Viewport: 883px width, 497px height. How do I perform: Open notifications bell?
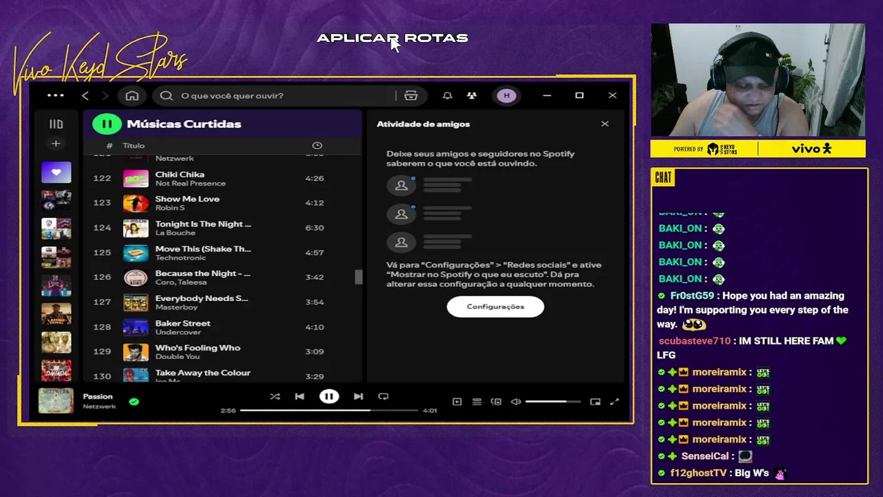[x=447, y=95]
